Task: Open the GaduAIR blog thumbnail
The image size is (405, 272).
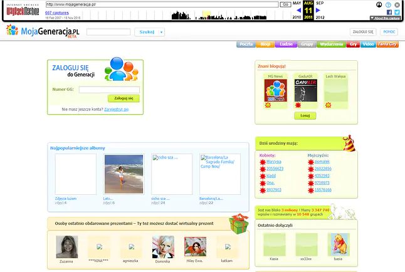Action: 305,90
